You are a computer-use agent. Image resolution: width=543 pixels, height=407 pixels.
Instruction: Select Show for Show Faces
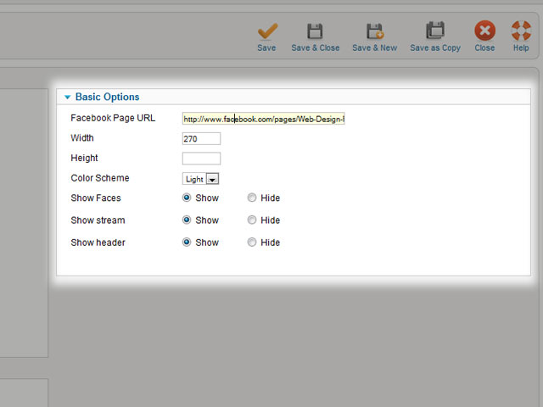[x=187, y=198]
